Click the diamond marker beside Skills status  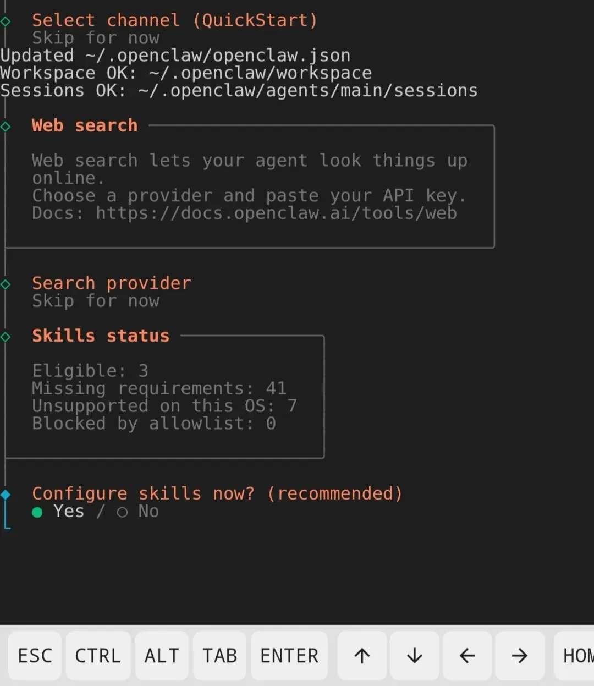point(5,337)
